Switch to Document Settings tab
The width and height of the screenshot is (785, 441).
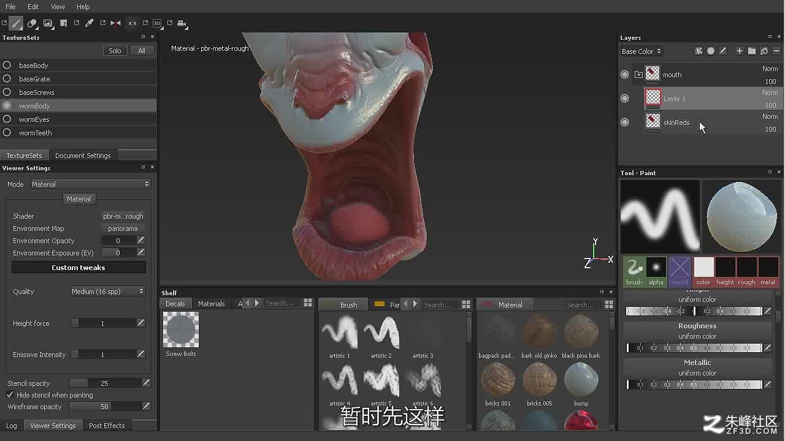[x=83, y=156]
